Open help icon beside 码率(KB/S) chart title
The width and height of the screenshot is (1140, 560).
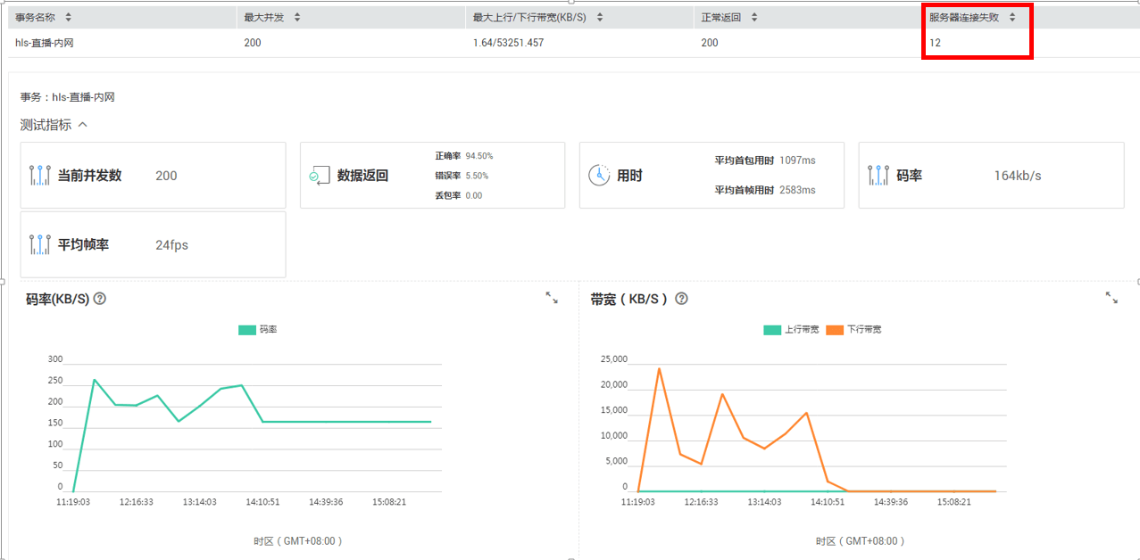pos(100,299)
